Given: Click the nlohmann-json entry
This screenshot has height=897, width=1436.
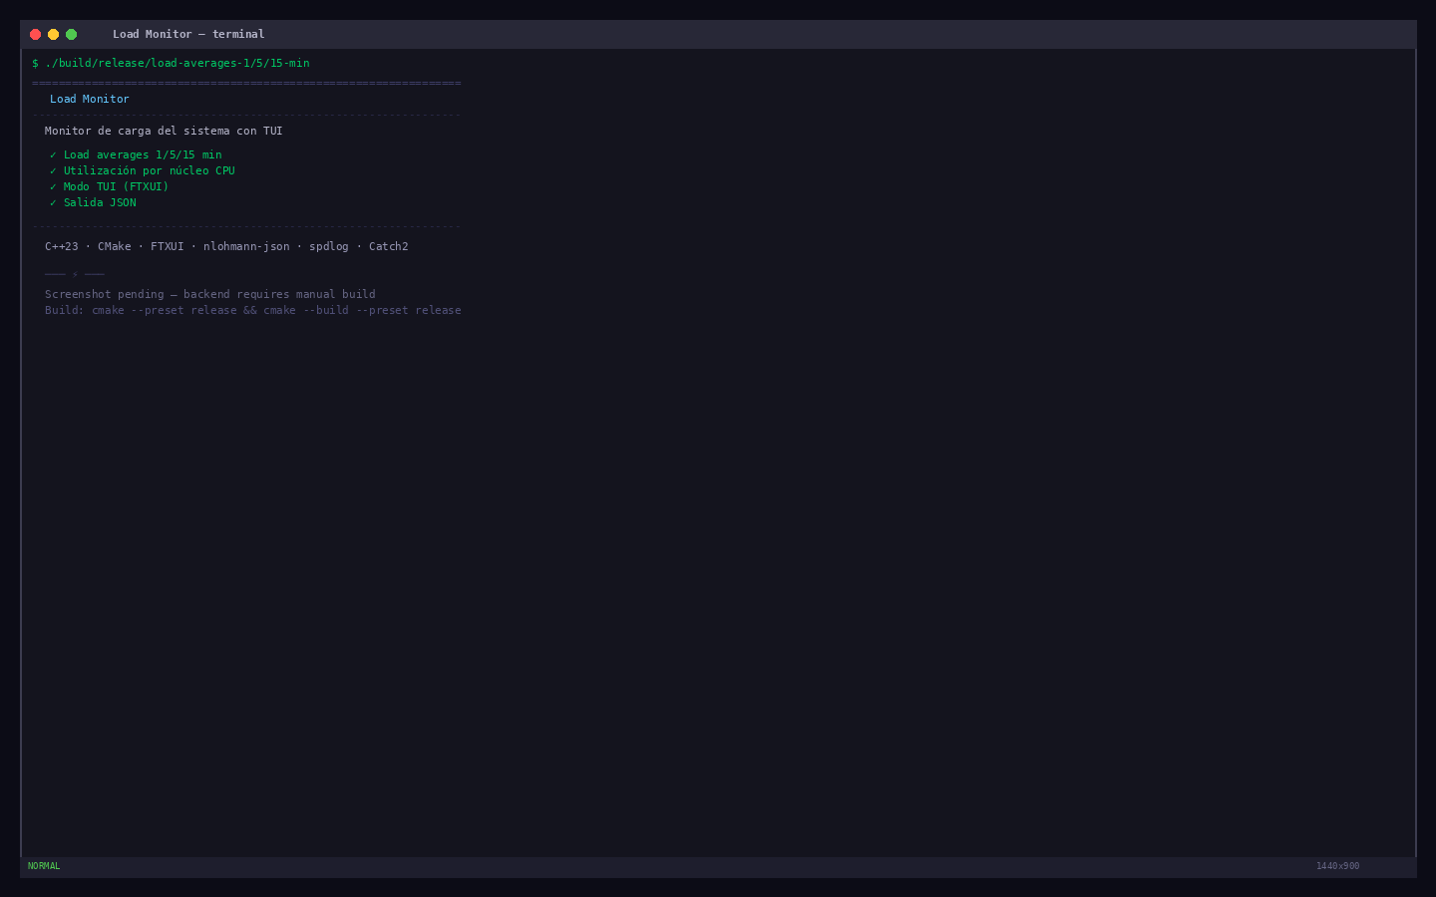Looking at the screenshot, I should [x=246, y=246].
